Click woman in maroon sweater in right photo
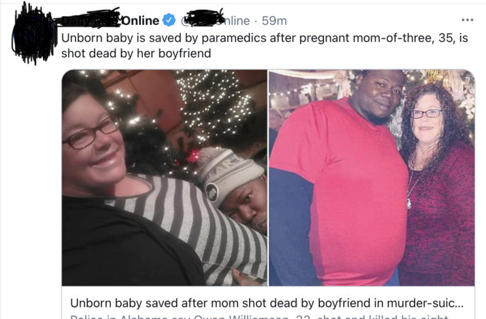This screenshot has width=486, height=319. pyautogui.click(x=437, y=183)
